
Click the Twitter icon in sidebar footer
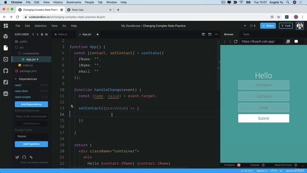coord(17,157)
